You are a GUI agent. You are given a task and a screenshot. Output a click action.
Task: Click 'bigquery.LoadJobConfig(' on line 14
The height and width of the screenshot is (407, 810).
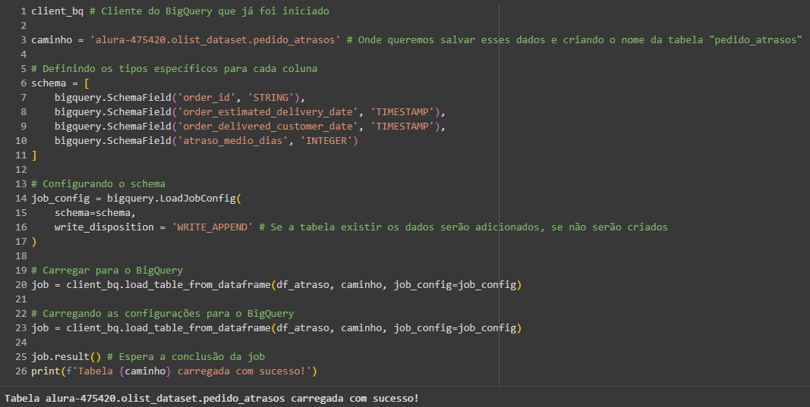point(174,199)
